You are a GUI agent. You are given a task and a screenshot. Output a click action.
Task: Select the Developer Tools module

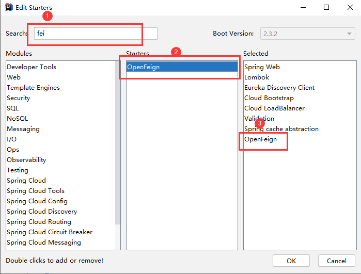click(32, 67)
